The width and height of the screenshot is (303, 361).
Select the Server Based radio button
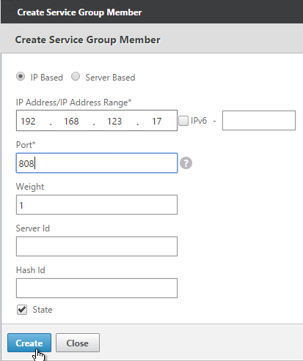[x=76, y=76]
